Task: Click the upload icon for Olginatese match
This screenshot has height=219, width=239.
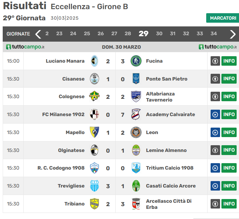Action: click(x=215, y=150)
